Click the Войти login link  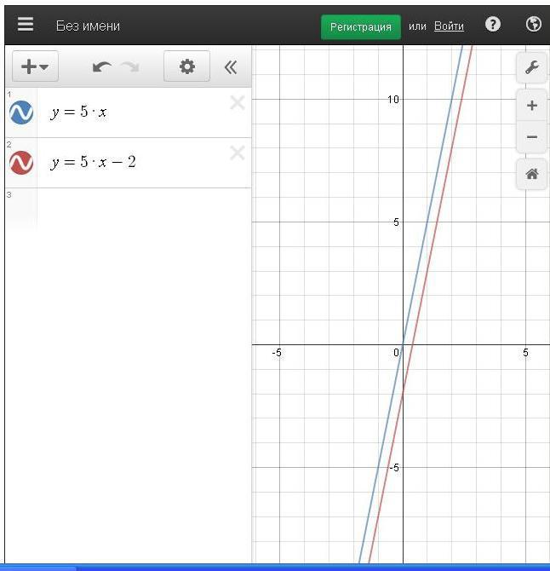pyautogui.click(x=449, y=26)
